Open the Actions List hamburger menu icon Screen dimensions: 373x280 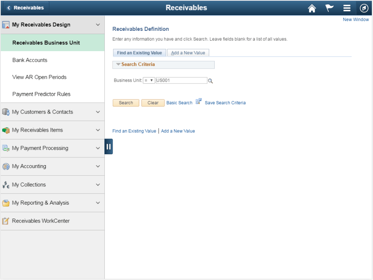click(x=346, y=8)
